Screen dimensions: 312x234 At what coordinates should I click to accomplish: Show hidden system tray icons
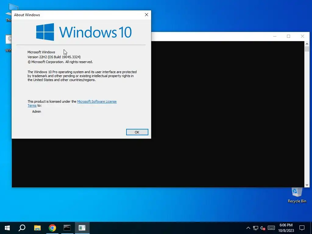[248, 228]
